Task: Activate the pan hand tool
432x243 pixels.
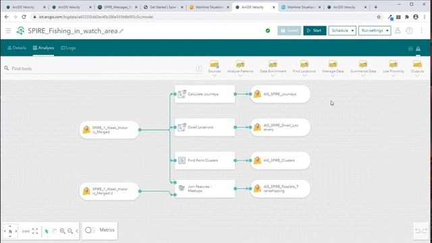Action: click(55, 231)
